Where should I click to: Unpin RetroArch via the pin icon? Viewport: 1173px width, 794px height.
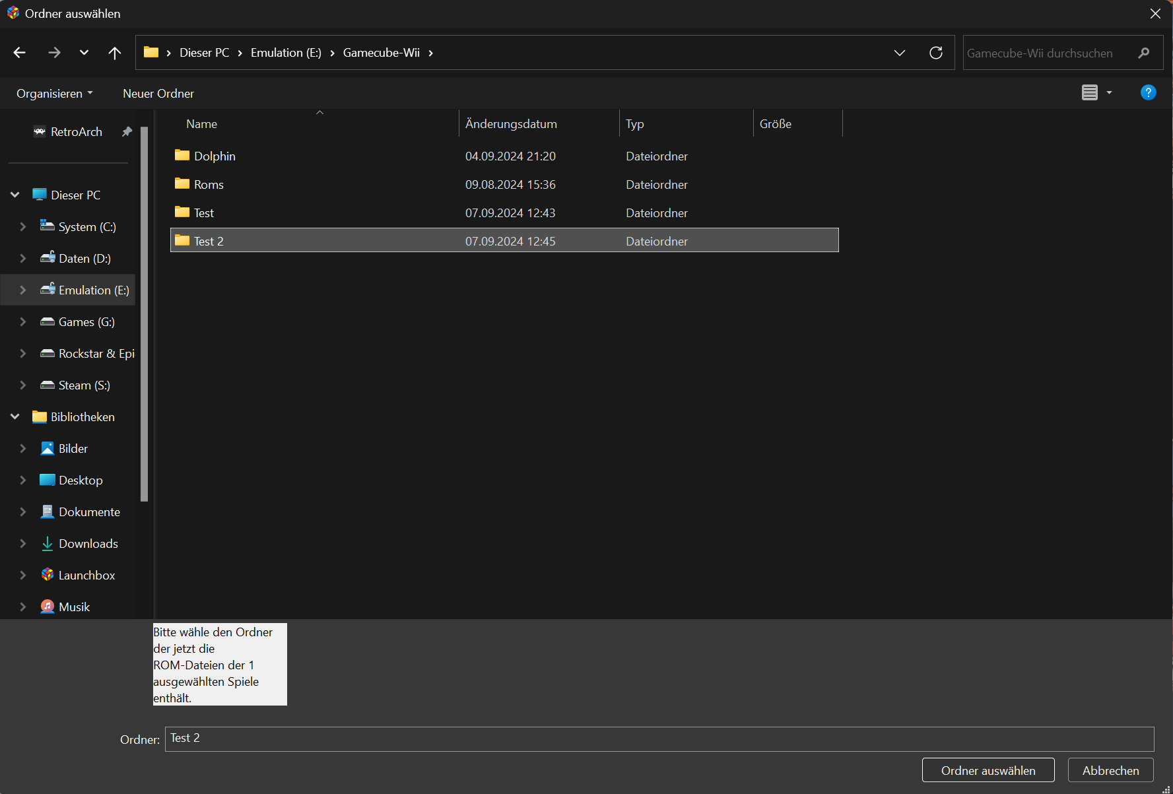pos(127,132)
